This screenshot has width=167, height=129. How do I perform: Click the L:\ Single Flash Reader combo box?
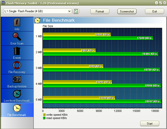(38, 11)
